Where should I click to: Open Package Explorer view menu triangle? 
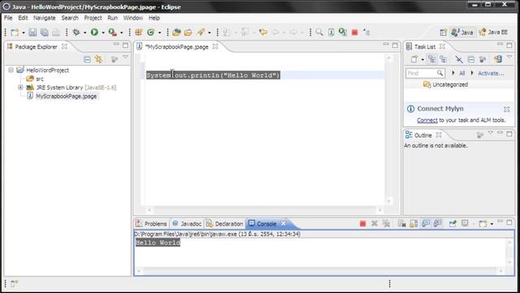[x=125, y=58]
